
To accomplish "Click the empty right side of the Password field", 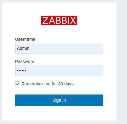I will (x=84, y=71).
